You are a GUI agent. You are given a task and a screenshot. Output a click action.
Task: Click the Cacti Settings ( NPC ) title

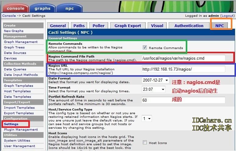point(70,32)
